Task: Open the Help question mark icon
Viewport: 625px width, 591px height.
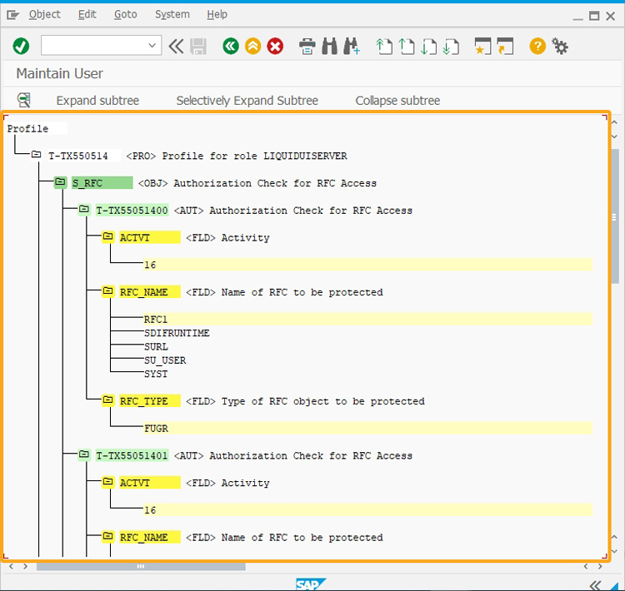Action: pos(537,46)
